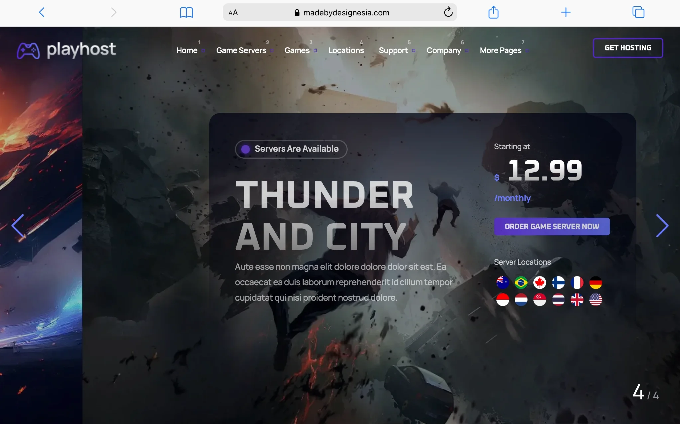Open Safari bookmarks book icon

point(186,13)
